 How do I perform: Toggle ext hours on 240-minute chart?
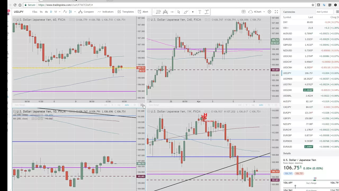(x=239, y=105)
